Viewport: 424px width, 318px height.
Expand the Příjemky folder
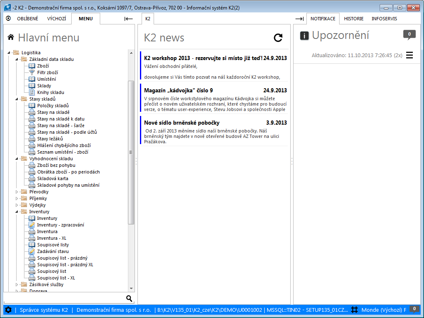(x=17, y=198)
